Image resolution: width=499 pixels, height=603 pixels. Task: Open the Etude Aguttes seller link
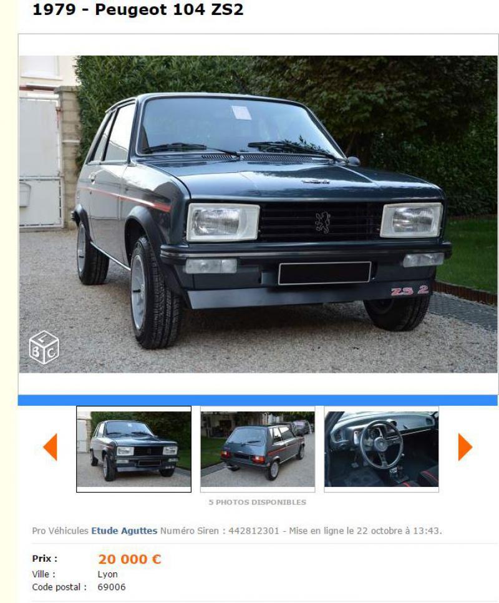[x=124, y=531]
